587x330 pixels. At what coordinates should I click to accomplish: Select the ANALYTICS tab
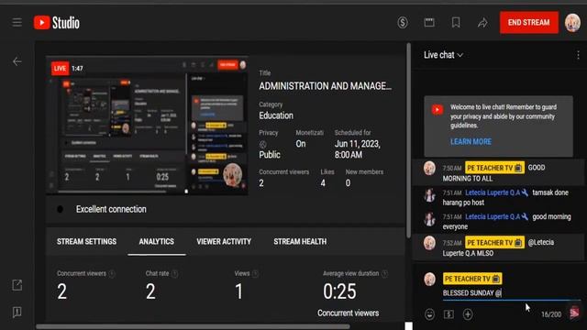(x=157, y=242)
